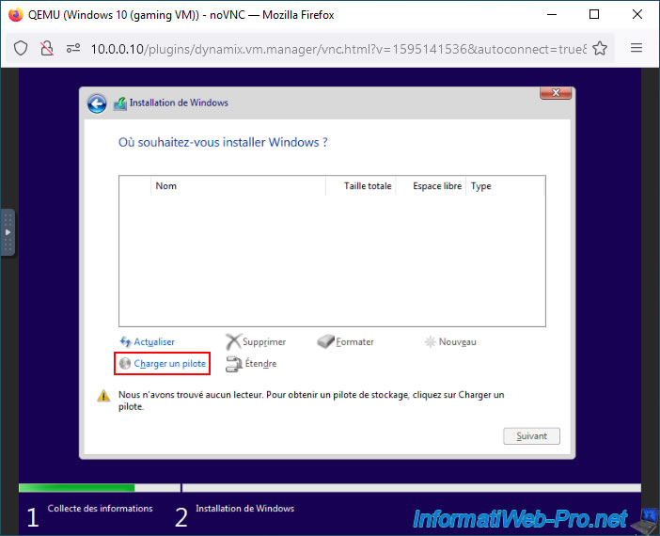Click the Étendre partition icon
660x536 pixels.
pyautogui.click(x=233, y=364)
